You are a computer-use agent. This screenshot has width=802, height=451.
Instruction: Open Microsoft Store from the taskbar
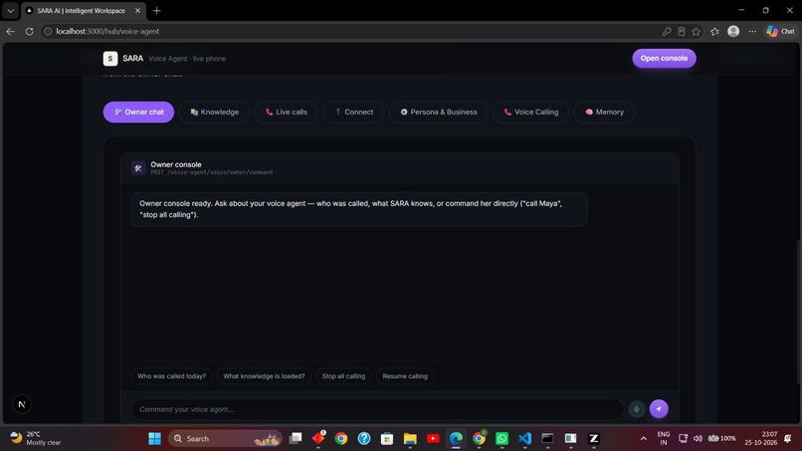387,439
